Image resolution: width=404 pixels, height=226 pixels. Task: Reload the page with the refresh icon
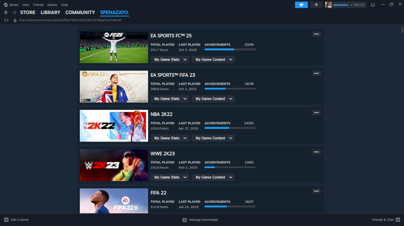click(x=6, y=20)
